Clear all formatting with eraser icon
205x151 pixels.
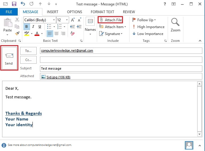click(x=72, y=33)
